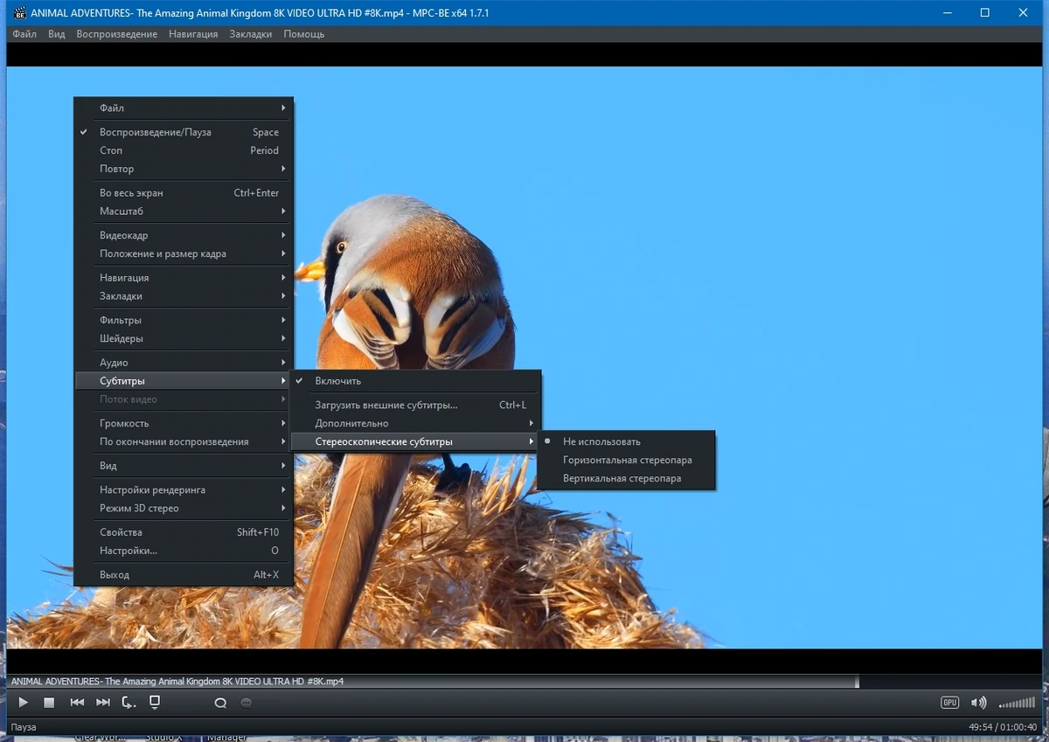Open Помощь in the top menu bar
This screenshot has width=1049, height=742.
point(304,34)
